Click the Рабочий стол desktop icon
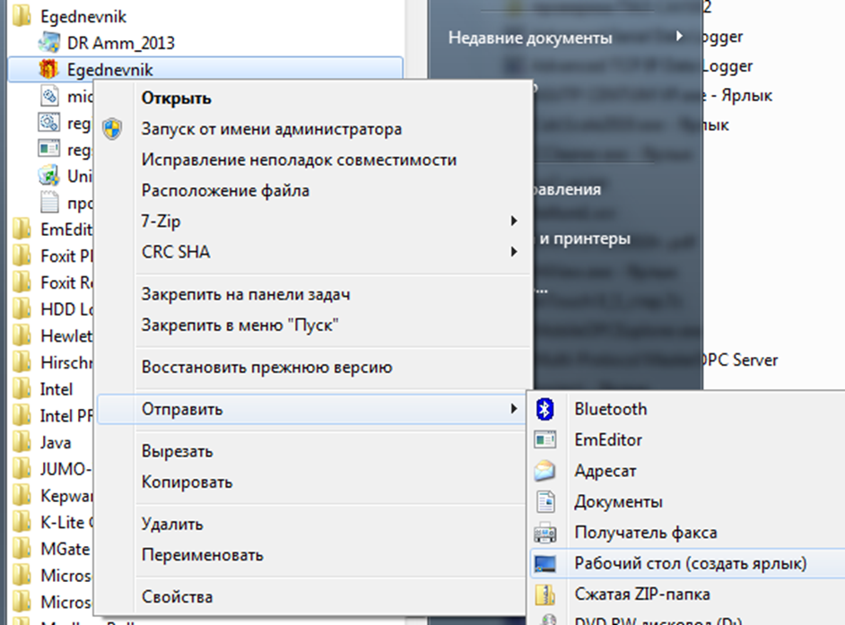 point(544,564)
